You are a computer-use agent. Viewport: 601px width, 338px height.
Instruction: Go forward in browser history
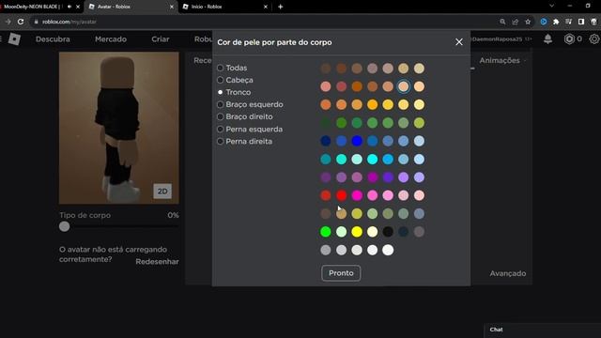tap(8, 22)
